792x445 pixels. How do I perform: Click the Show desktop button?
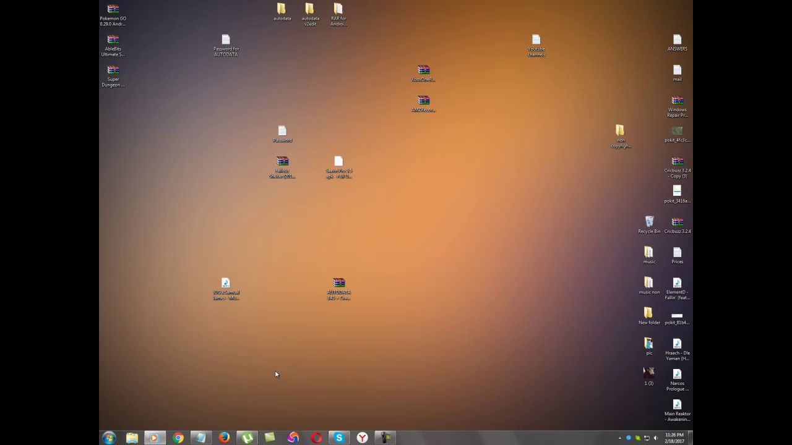click(x=691, y=438)
